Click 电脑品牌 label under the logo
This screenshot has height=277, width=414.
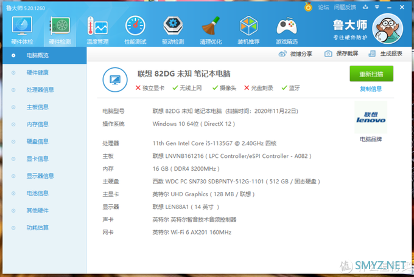point(371,139)
